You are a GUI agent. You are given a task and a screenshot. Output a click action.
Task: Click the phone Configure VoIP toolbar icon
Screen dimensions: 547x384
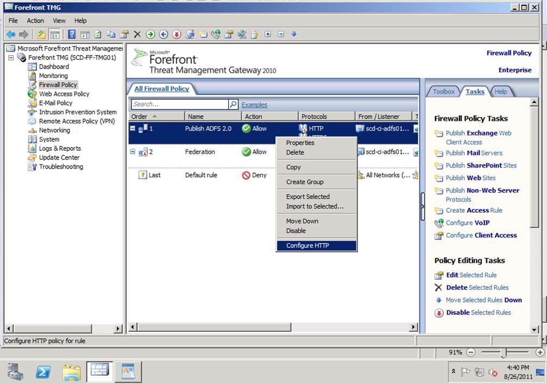click(x=216, y=34)
